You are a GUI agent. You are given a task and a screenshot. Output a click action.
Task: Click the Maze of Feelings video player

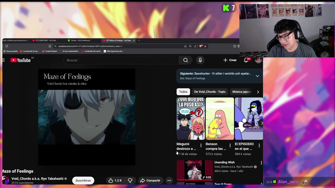pyautogui.click(x=87, y=117)
